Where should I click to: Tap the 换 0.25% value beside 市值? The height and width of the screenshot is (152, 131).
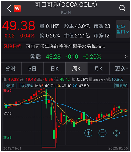pos(50,35)
